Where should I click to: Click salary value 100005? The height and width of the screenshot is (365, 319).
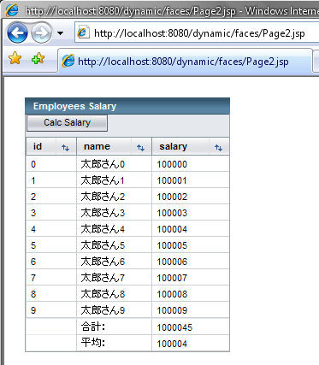tap(172, 245)
